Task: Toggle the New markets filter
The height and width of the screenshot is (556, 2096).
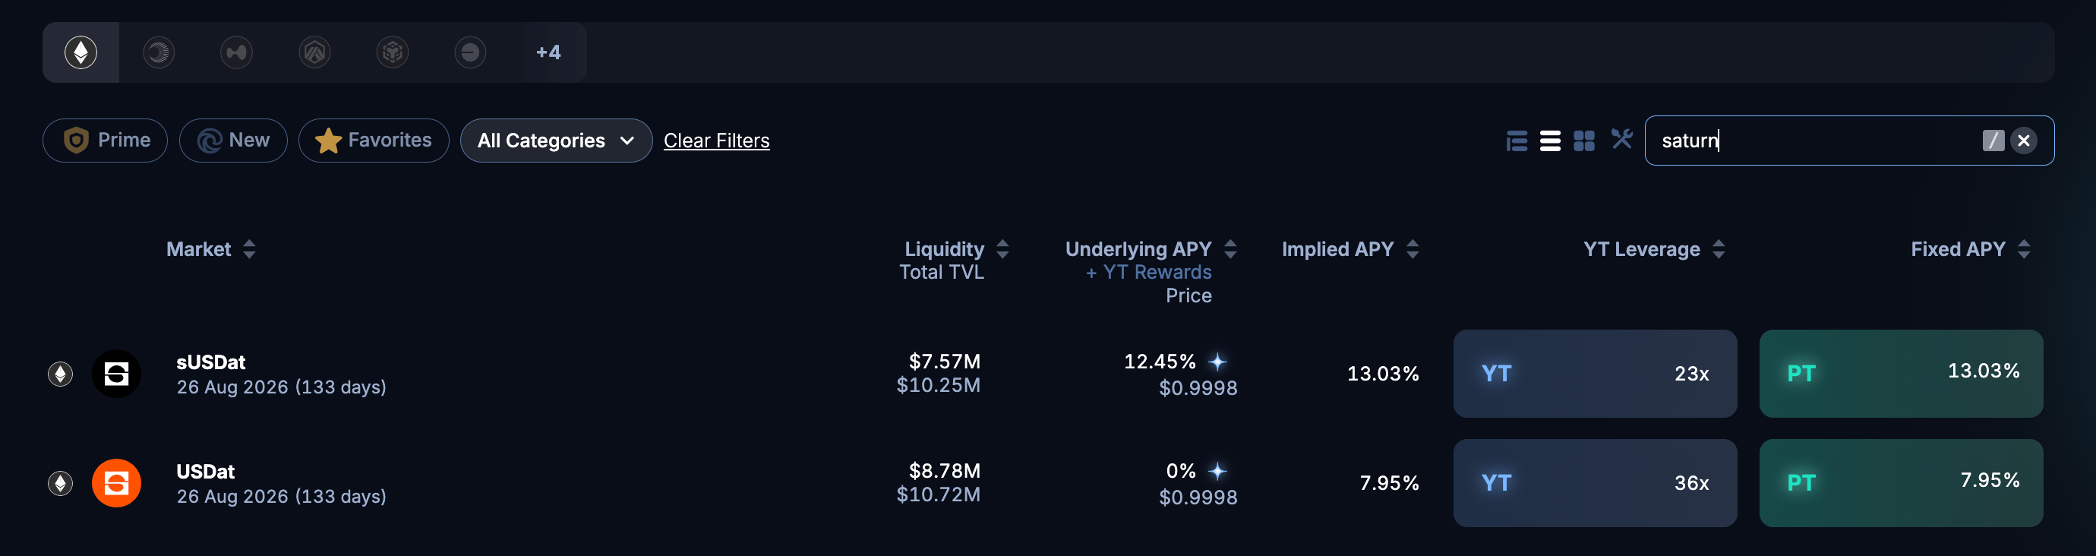Action: 232,140
